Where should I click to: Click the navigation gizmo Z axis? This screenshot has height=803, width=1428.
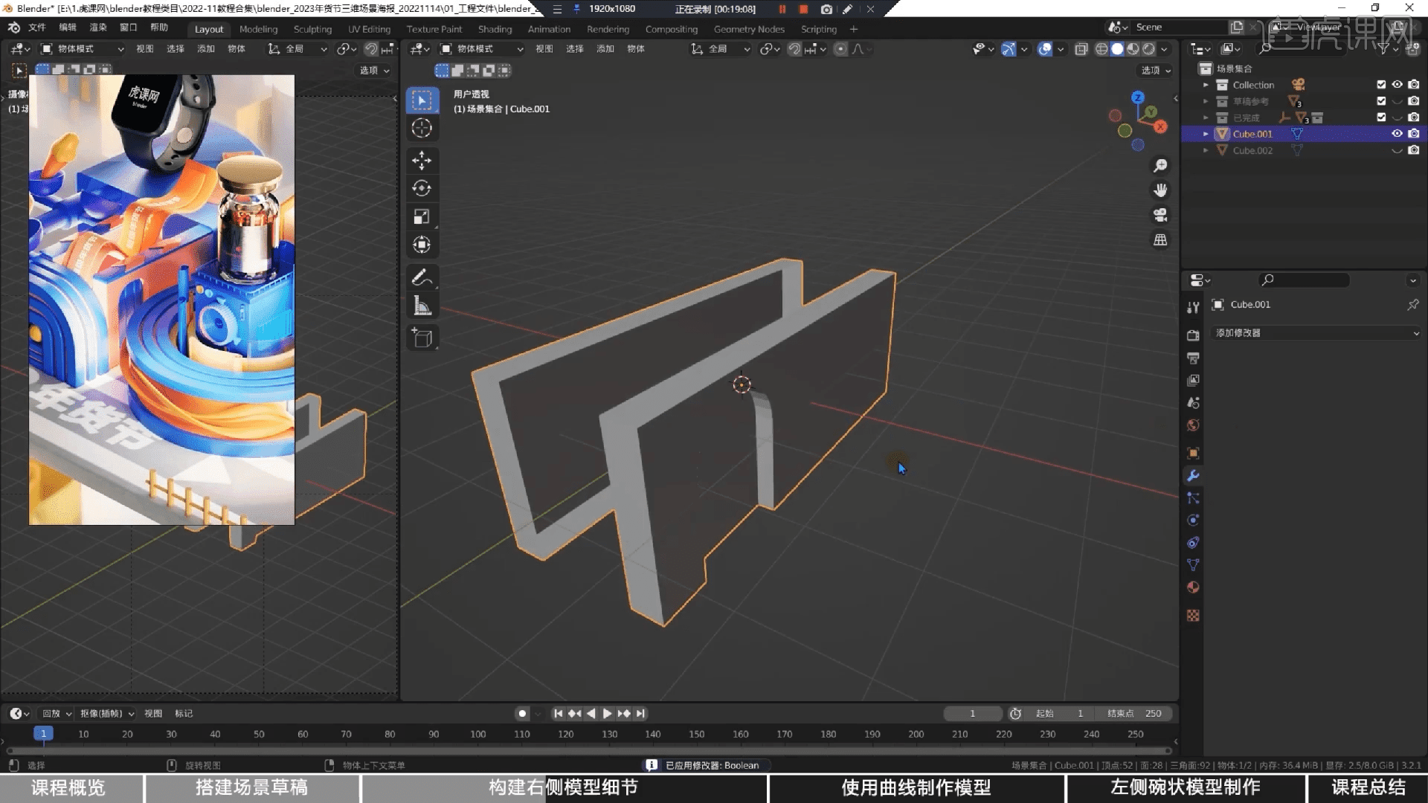click(1137, 97)
